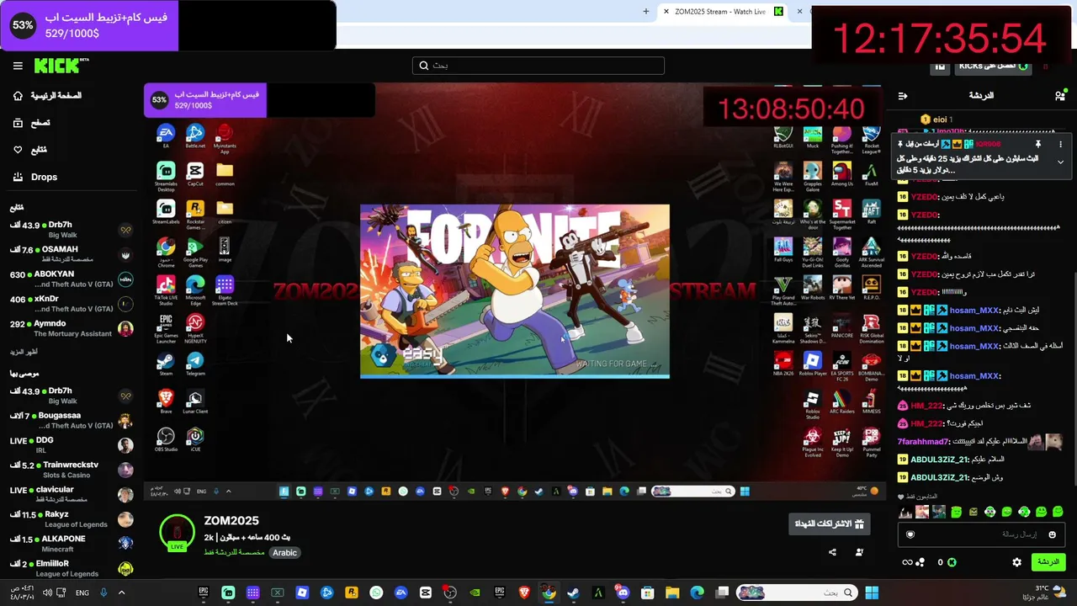Open Discord from the taskbar

coord(623,593)
